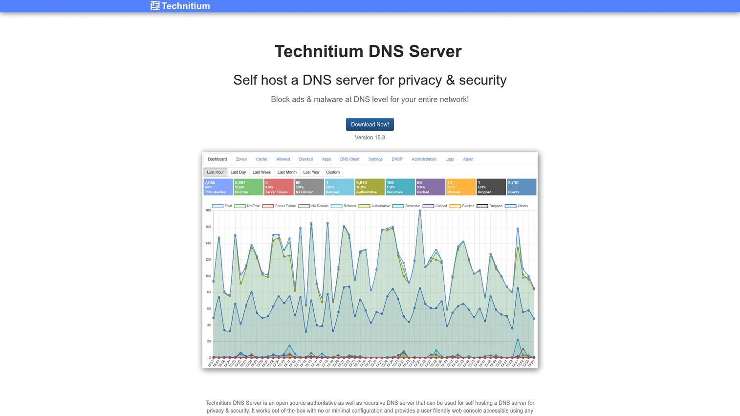Select the Last Week range button
This screenshot has height=416, width=740.
[x=261, y=172]
